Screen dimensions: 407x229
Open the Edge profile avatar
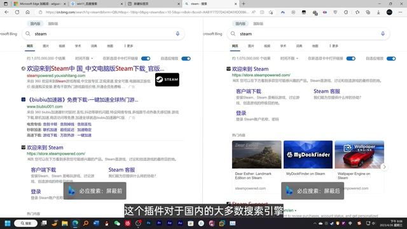(389, 12)
